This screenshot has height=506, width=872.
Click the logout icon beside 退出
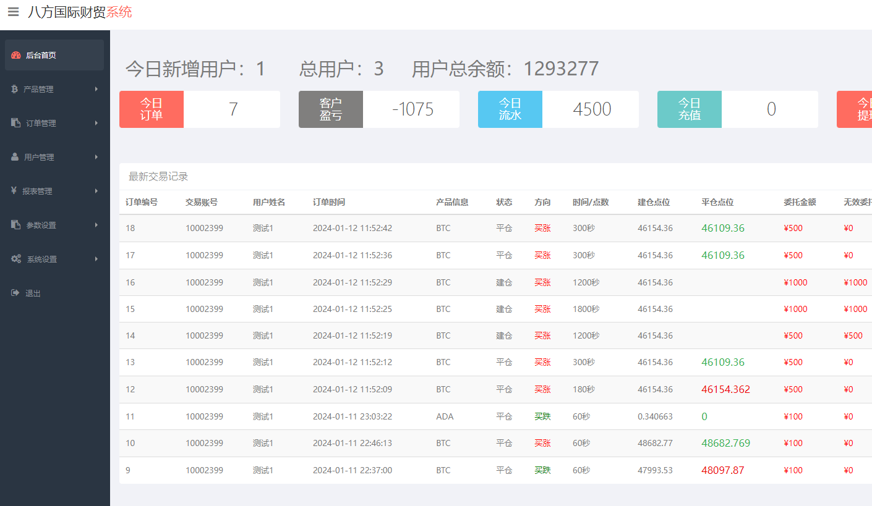coord(15,293)
